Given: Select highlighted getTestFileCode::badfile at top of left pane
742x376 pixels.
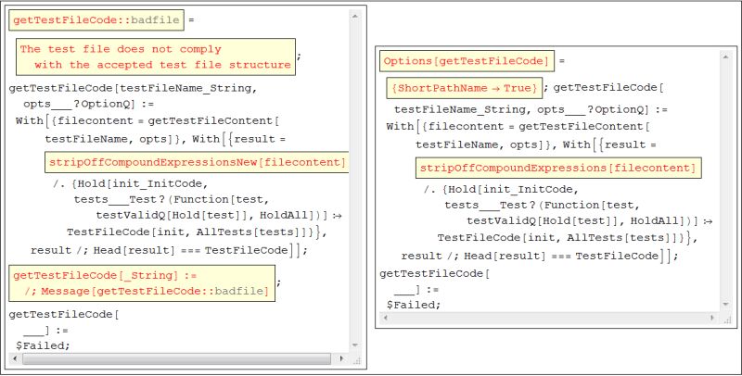Looking at the screenshot, I should [96, 19].
